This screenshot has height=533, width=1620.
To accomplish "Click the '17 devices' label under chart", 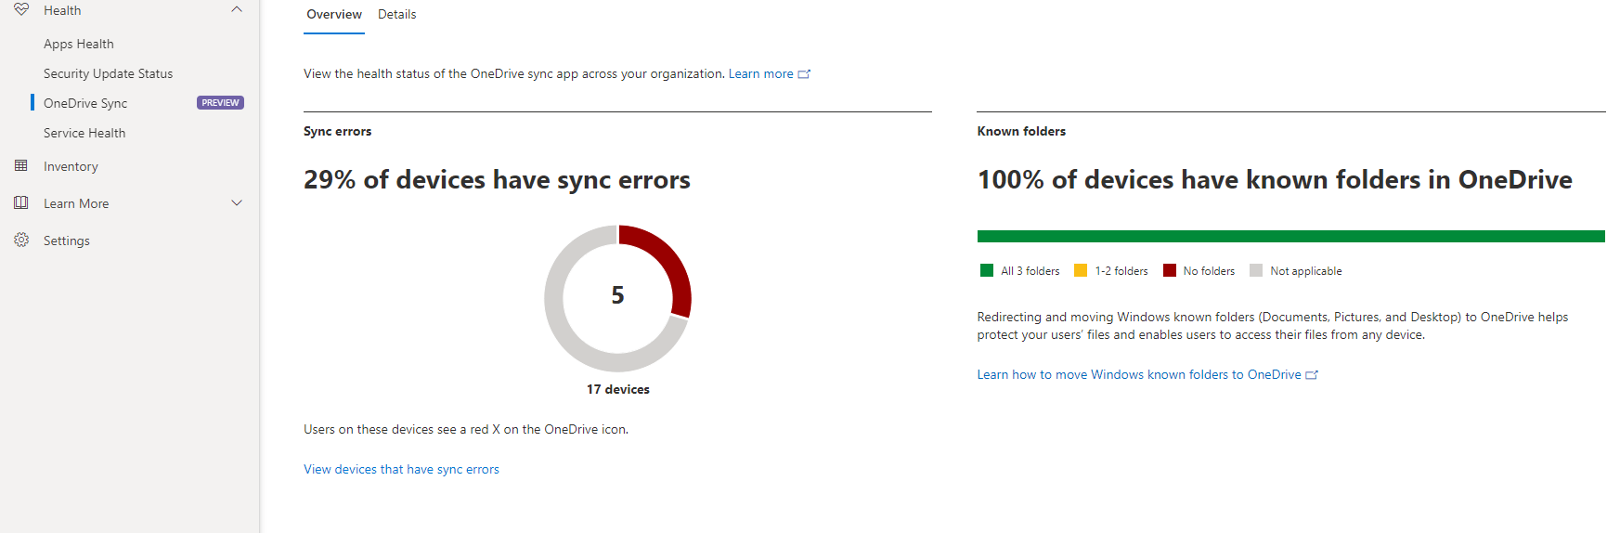I will pos(618,389).
